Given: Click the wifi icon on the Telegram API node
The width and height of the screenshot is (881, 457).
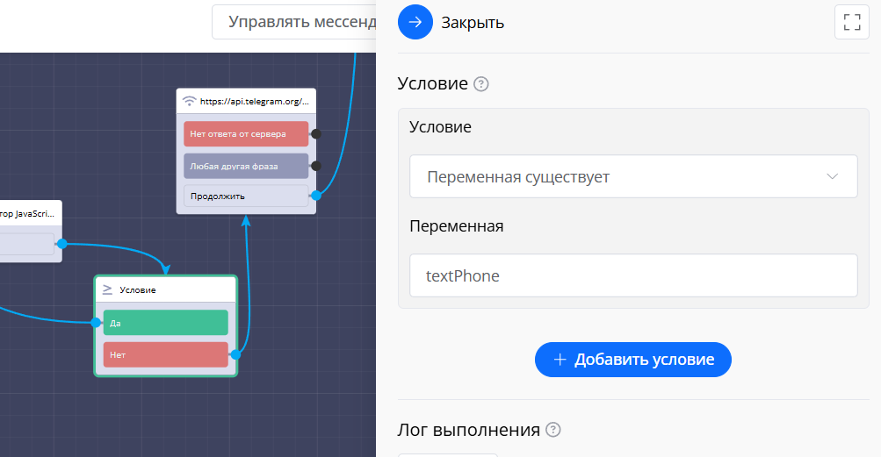Looking at the screenshot, I should coord(189,101).
